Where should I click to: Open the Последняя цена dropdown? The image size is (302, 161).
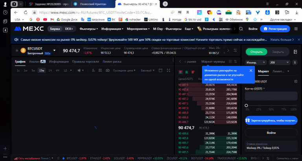(124, 70)
